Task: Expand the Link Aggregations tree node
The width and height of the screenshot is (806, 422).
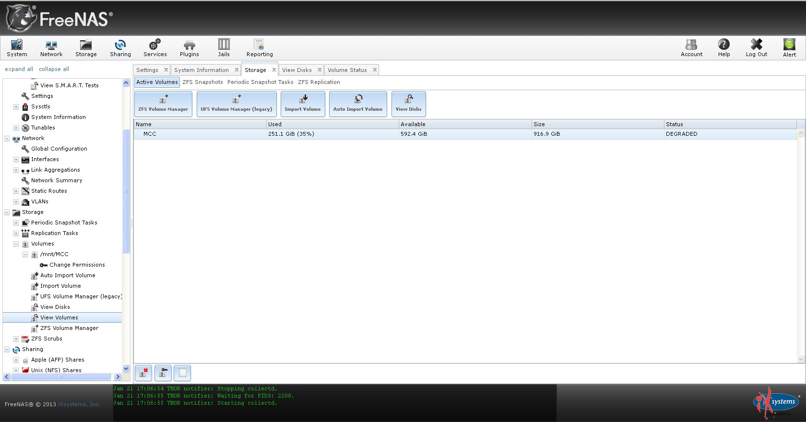Action: tap(16, 170)
